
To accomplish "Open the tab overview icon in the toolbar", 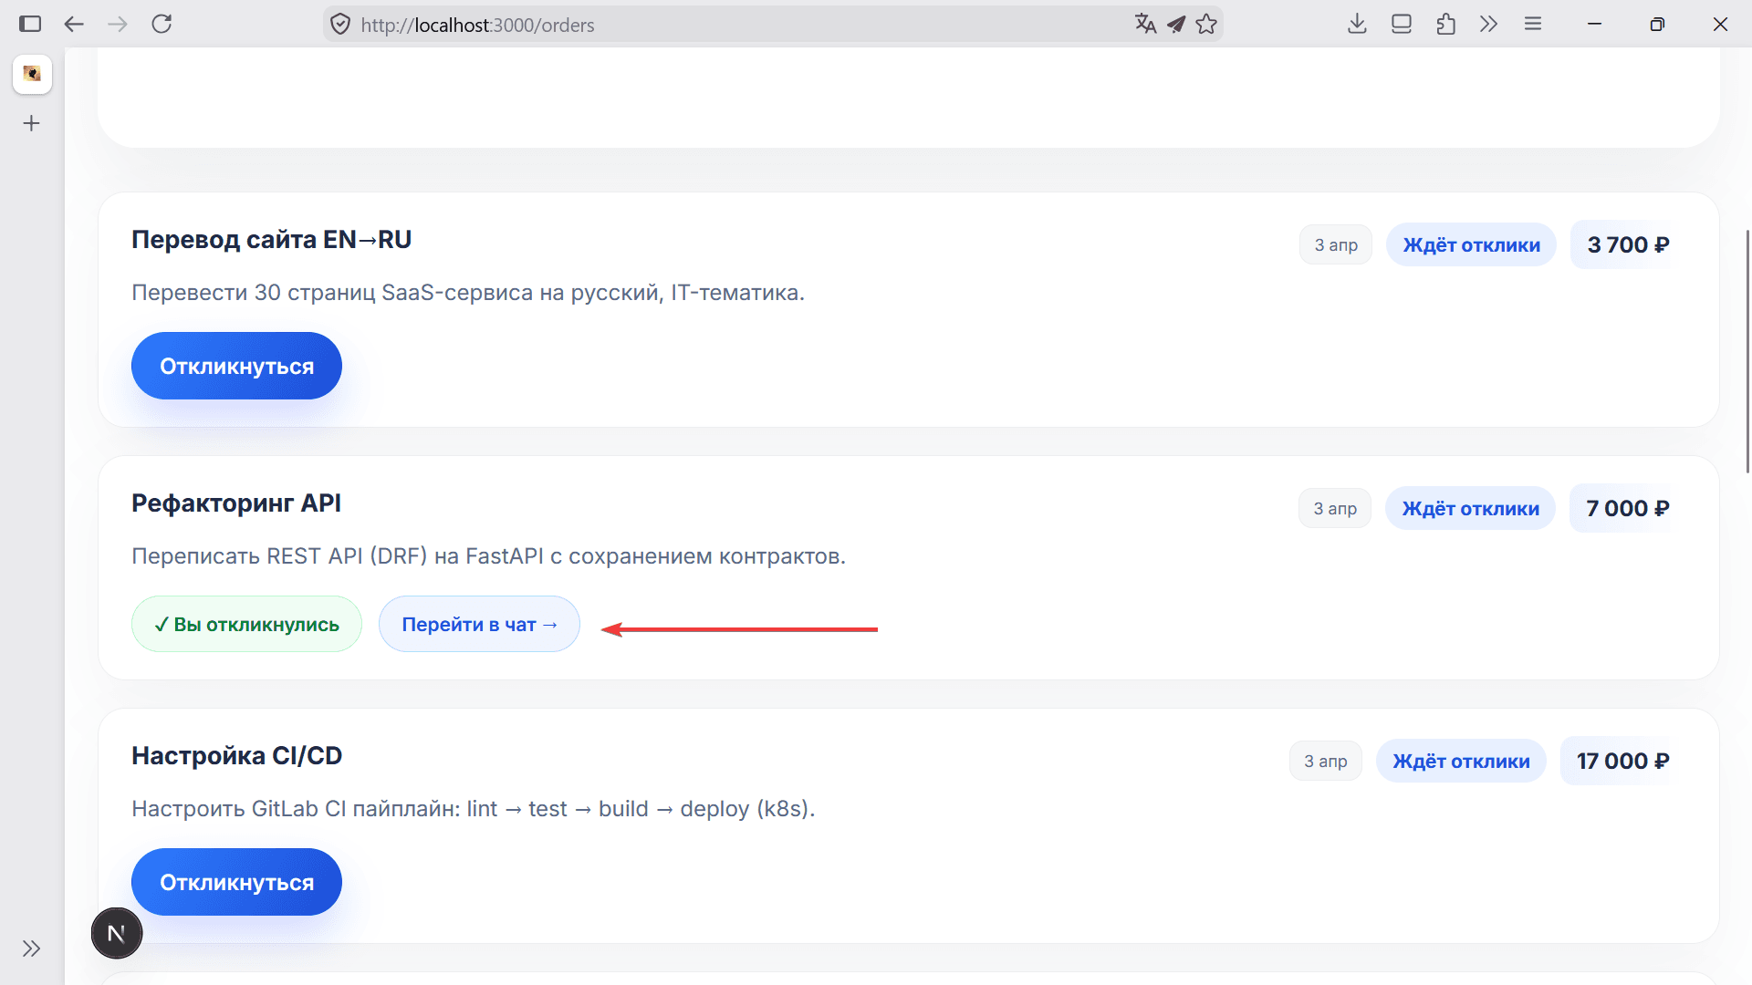I will click(x=1402, y=25).
